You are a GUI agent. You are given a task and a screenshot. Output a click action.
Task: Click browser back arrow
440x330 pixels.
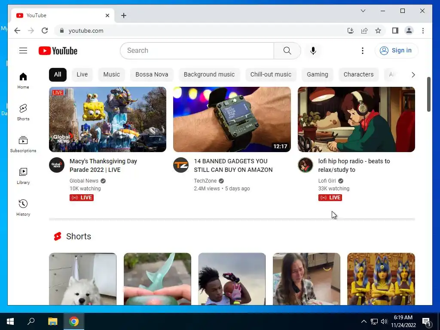coord(17,31)
